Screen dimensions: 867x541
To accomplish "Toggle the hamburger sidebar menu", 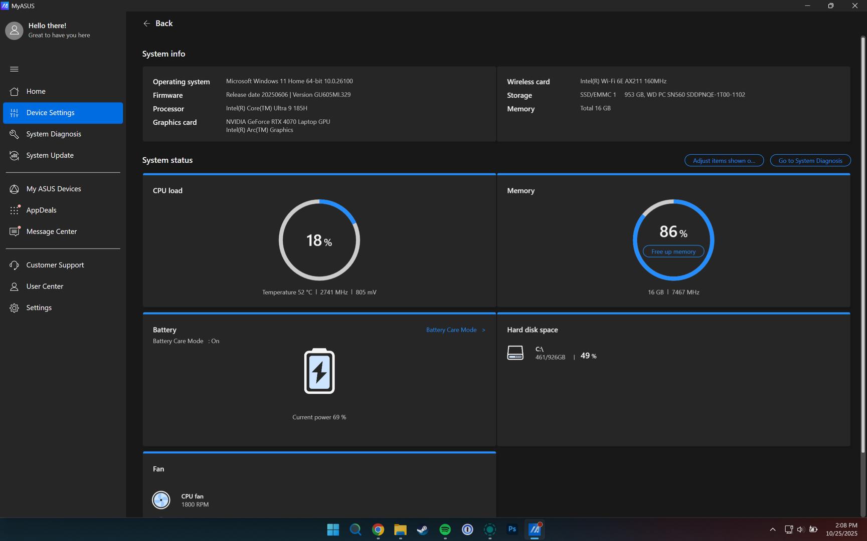I will coord(14,69).
